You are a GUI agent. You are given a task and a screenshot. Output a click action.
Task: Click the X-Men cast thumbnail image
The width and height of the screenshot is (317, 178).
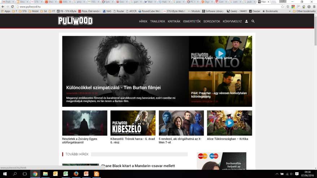coord(181,123)
